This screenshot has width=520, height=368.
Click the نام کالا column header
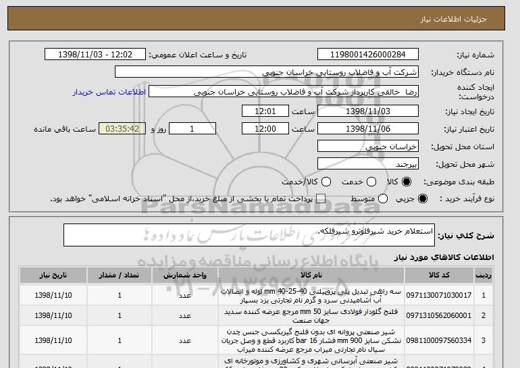(x=311, y=275)
